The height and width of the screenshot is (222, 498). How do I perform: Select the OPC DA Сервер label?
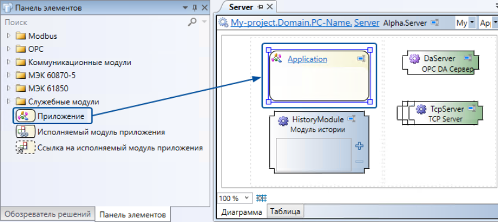(447, 69)
